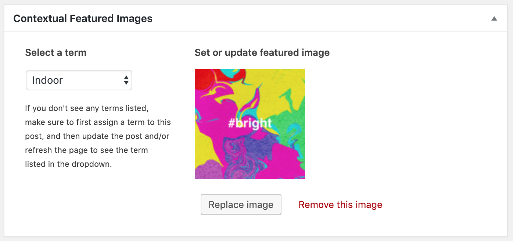
Task: Click the Select a term heading
Action: (x=56, y=53)
